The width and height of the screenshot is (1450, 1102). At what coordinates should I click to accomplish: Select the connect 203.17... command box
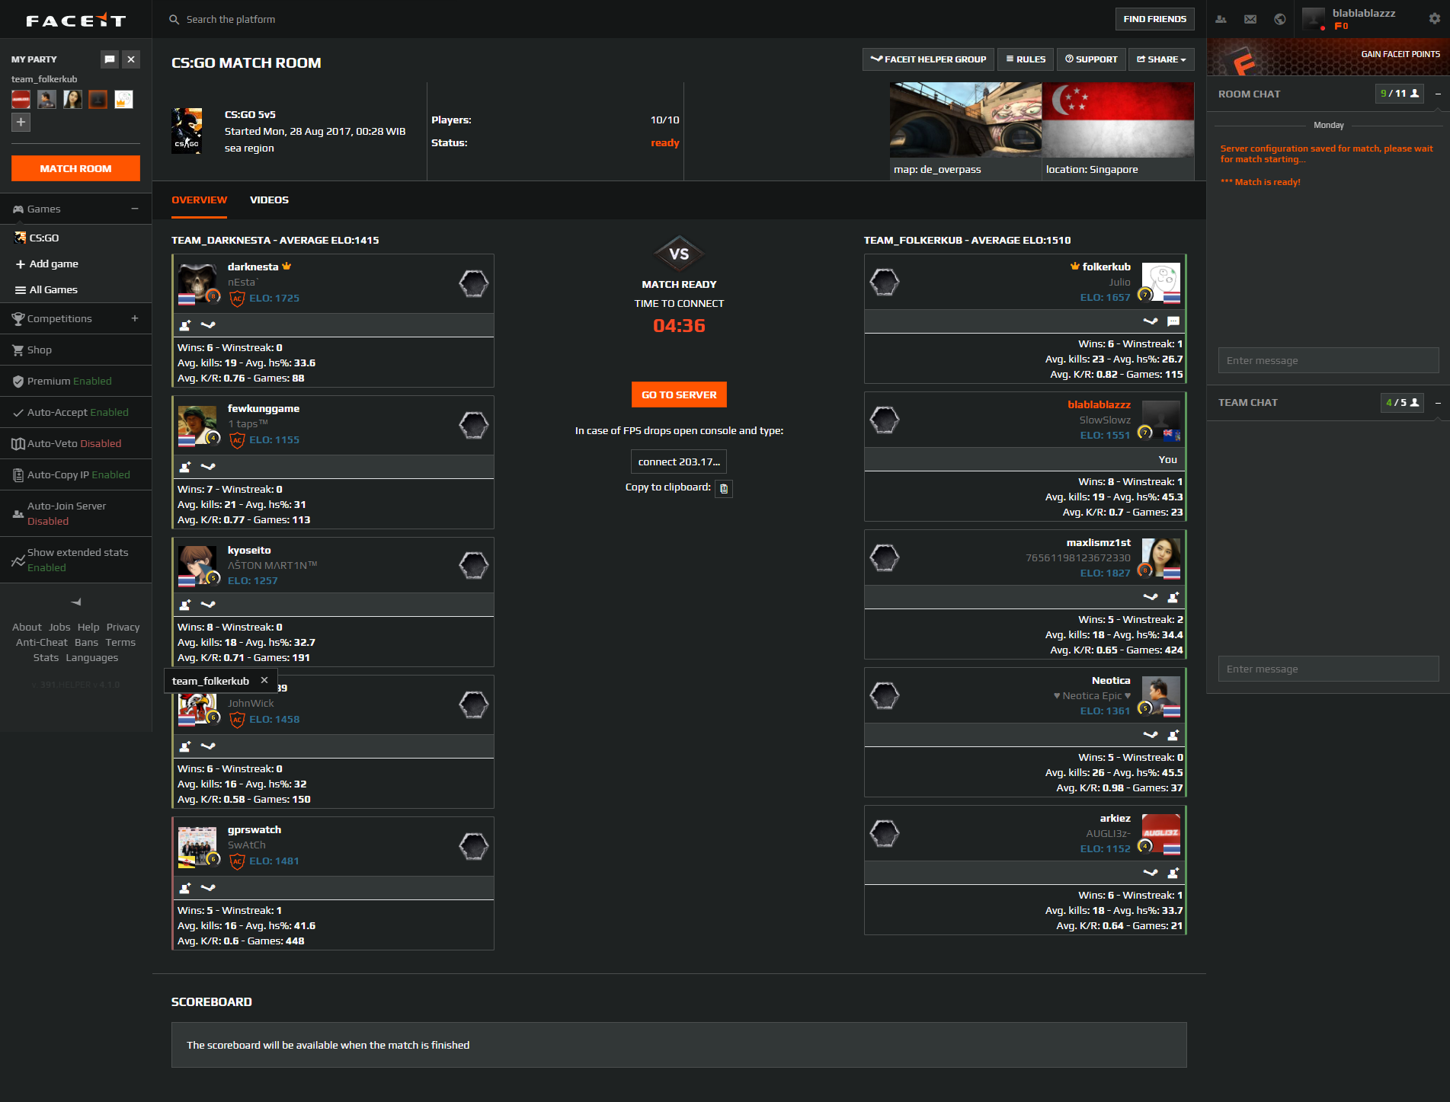tap(679, 462)
